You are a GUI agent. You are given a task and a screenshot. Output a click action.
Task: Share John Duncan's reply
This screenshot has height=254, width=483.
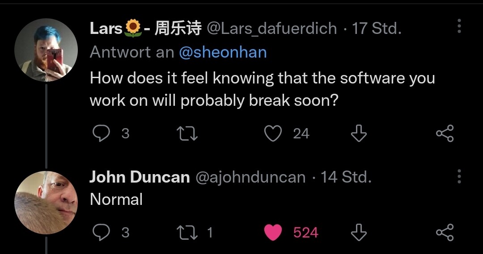pyautogui.click(x=444, y=232)
